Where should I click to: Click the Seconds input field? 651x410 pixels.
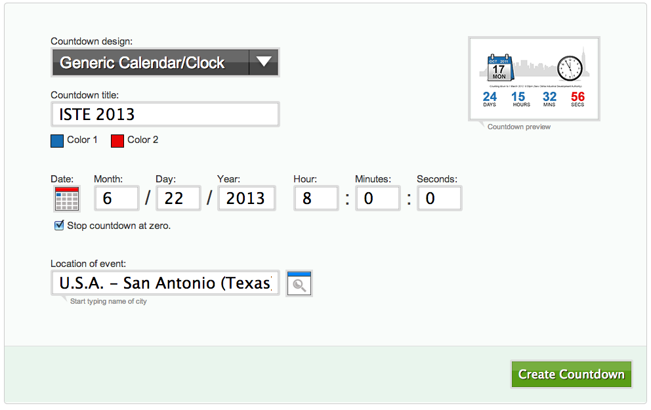[439, 198]
